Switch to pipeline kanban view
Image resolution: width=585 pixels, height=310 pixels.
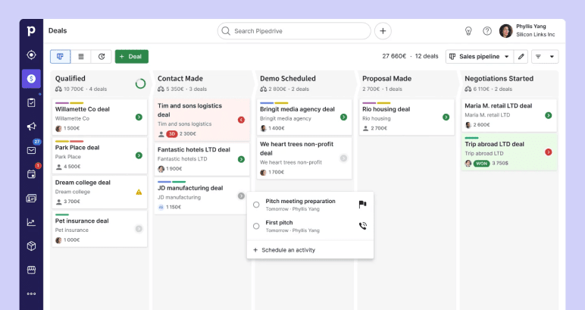[60, 56]
